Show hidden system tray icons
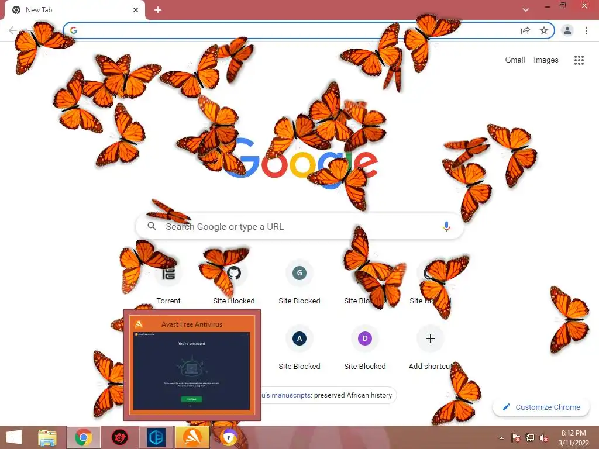 coord(501,438)
